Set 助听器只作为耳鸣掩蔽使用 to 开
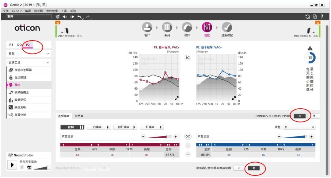 click(239, 168)
